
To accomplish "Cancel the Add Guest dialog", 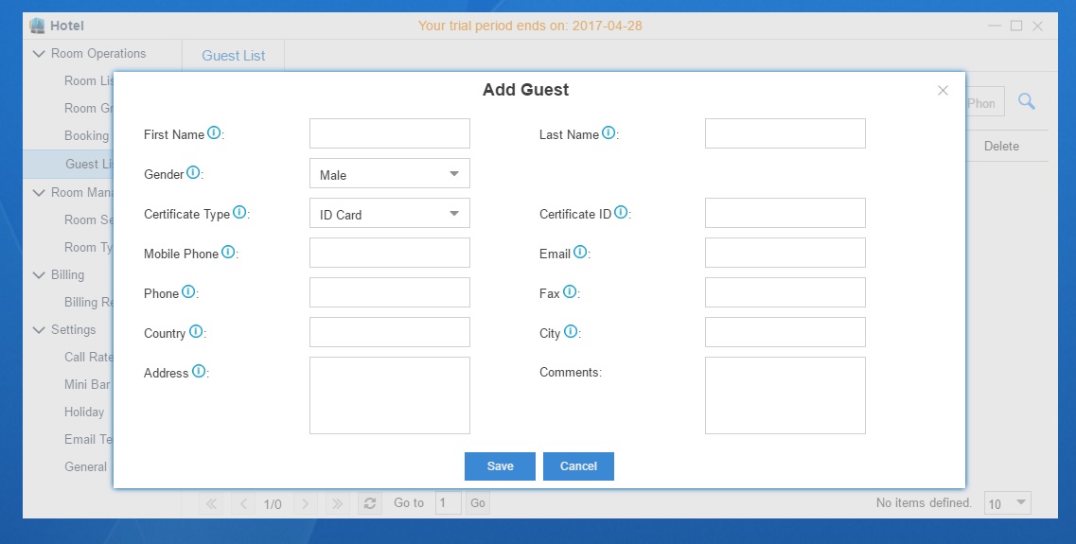I will coord(578,466).
